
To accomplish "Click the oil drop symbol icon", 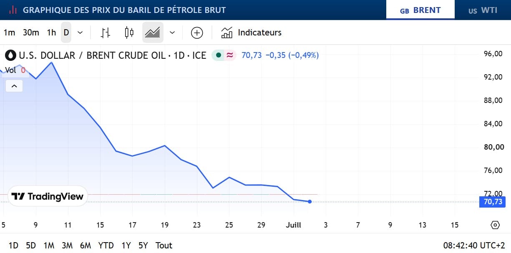I will 11,55.
